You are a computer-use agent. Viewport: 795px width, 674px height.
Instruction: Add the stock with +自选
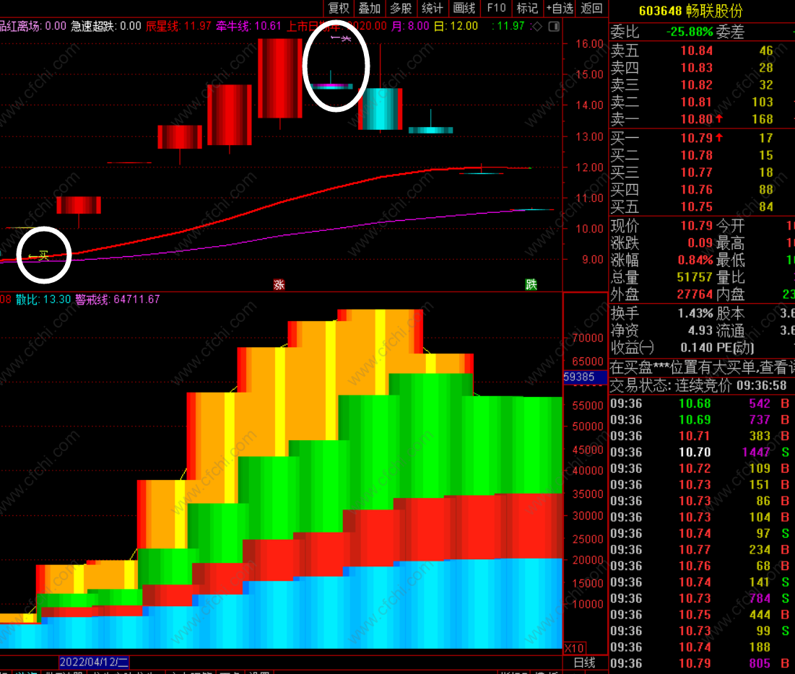tap(560, 8)
